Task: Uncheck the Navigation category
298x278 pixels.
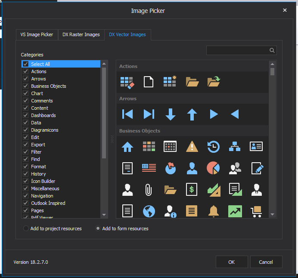Action: [x=26, y=196]
